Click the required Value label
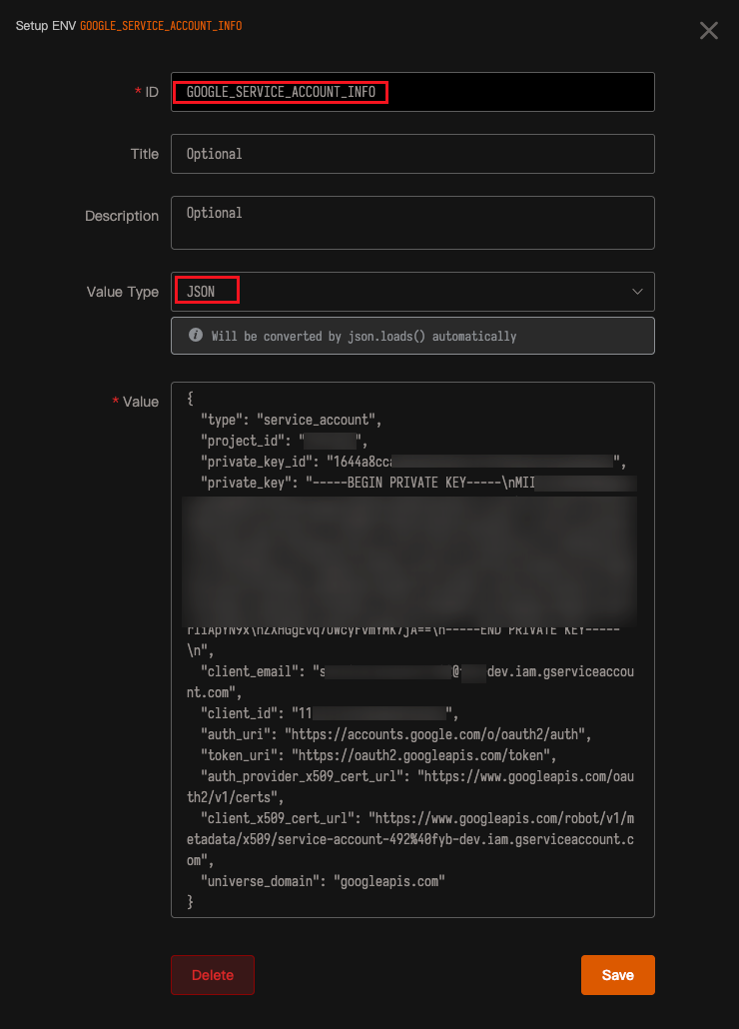The height and width of the screenshot is (1029, 739). (140, 402)
